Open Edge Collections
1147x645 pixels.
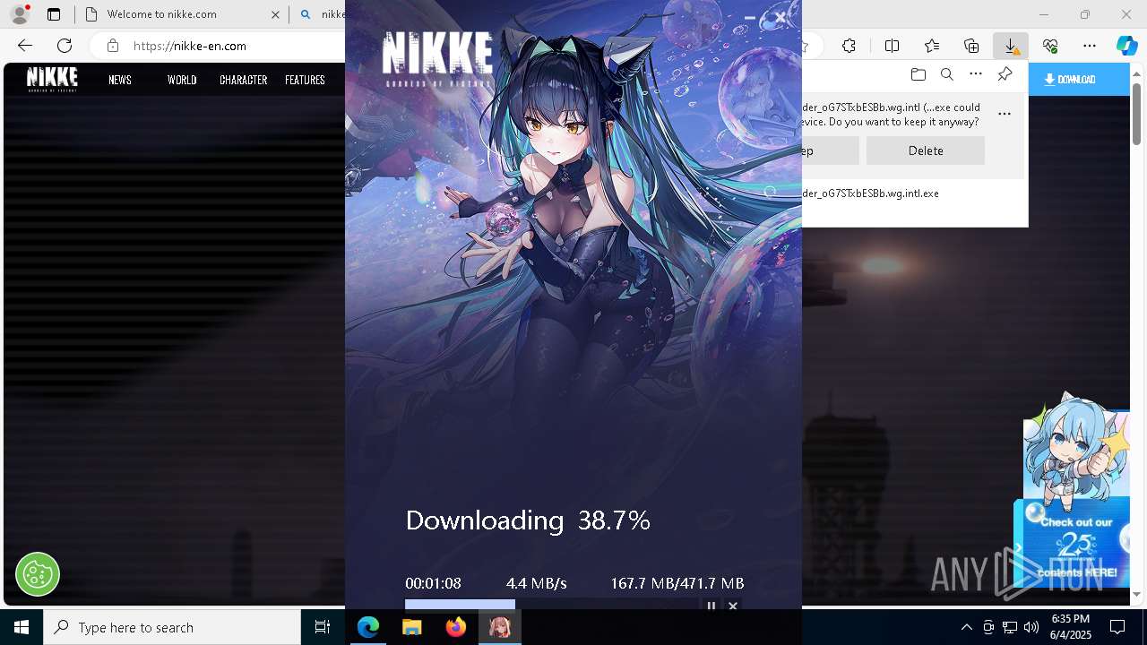(971, 46)
